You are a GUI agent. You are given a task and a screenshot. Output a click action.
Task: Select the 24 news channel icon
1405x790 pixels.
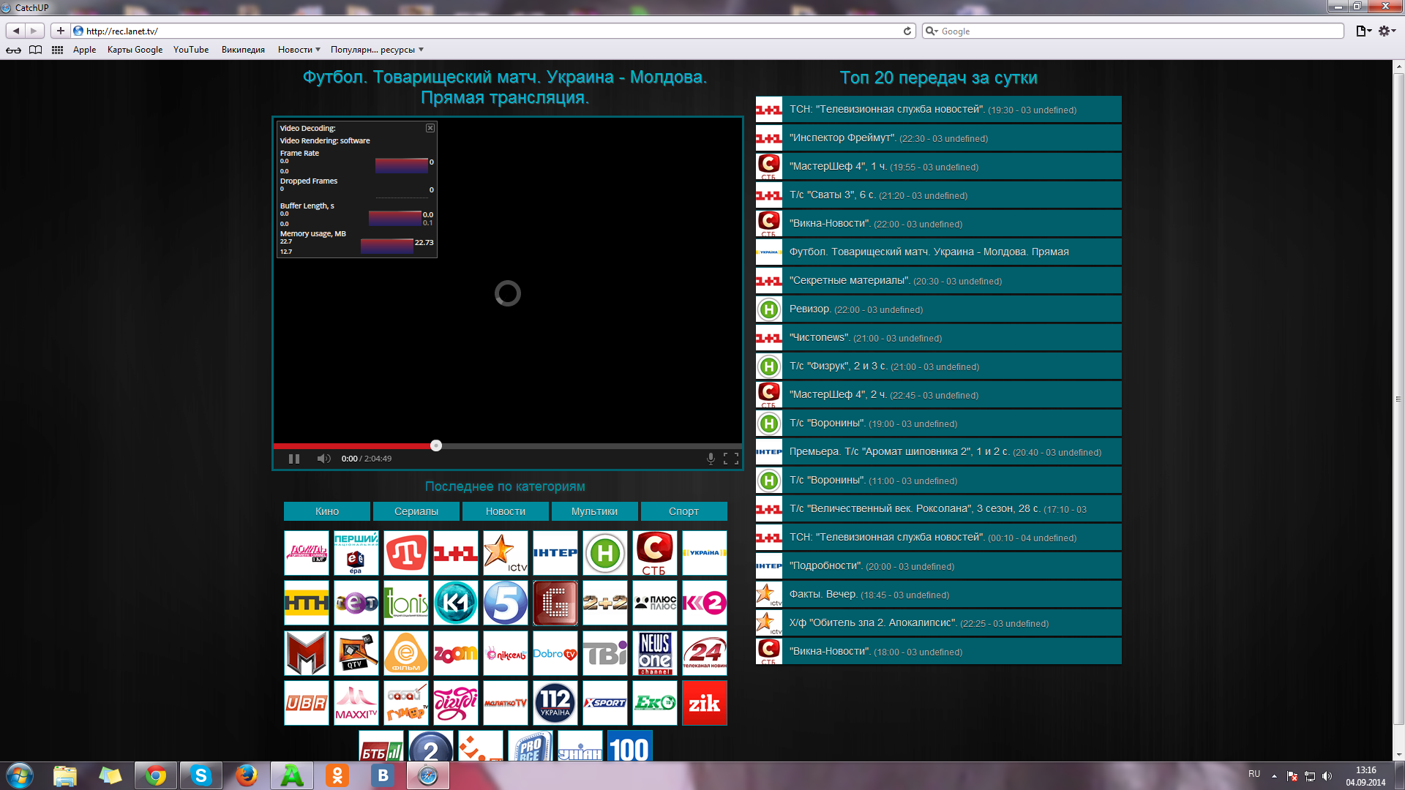click(x=704, y=652)
